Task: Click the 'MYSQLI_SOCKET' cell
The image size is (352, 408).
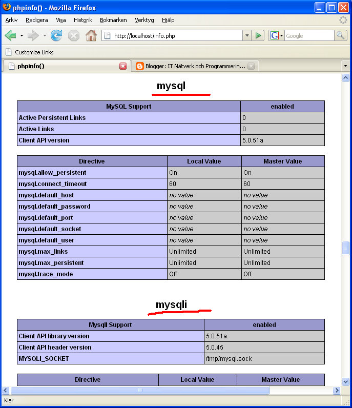Action: (111, 359)
